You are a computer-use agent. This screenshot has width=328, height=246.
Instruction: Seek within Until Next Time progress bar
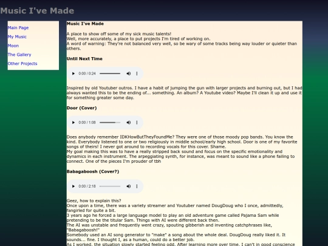(110, 73)
